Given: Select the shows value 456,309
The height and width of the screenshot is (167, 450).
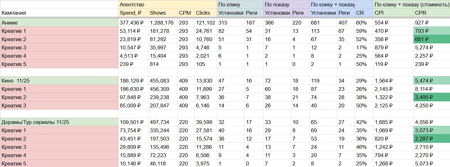Looking at the screenshot, I should click(x=163, y=89).
